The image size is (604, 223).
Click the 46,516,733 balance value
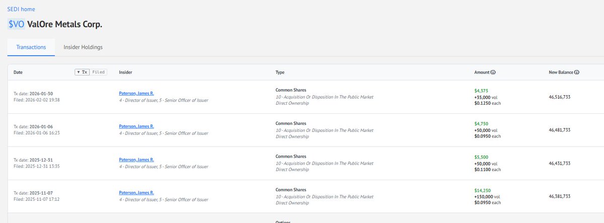coord(559,97)
